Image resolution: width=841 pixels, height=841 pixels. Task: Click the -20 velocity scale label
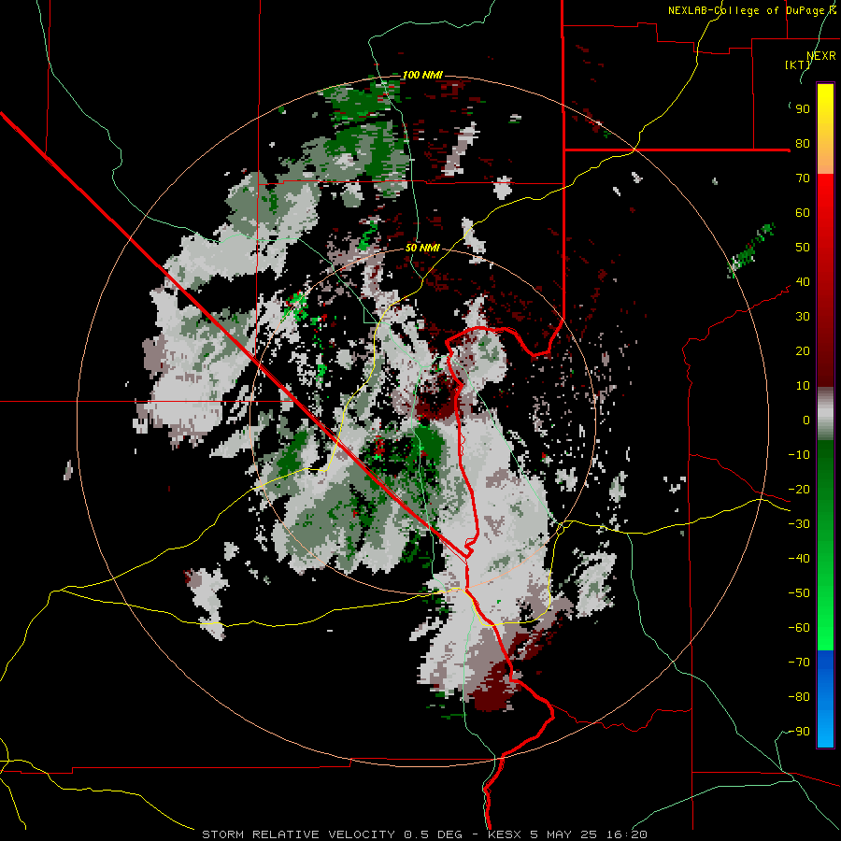(799, 490)
